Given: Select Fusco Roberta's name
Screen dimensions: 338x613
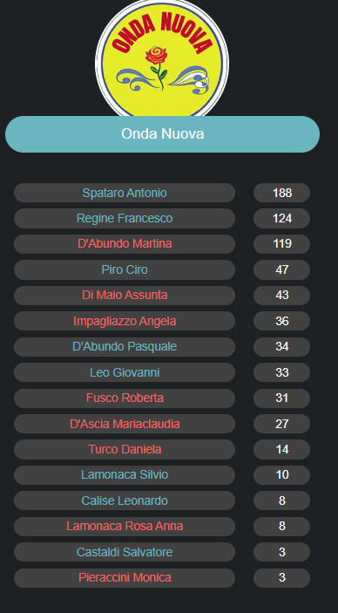Looking at the screenshot, I should coord(125,398).
